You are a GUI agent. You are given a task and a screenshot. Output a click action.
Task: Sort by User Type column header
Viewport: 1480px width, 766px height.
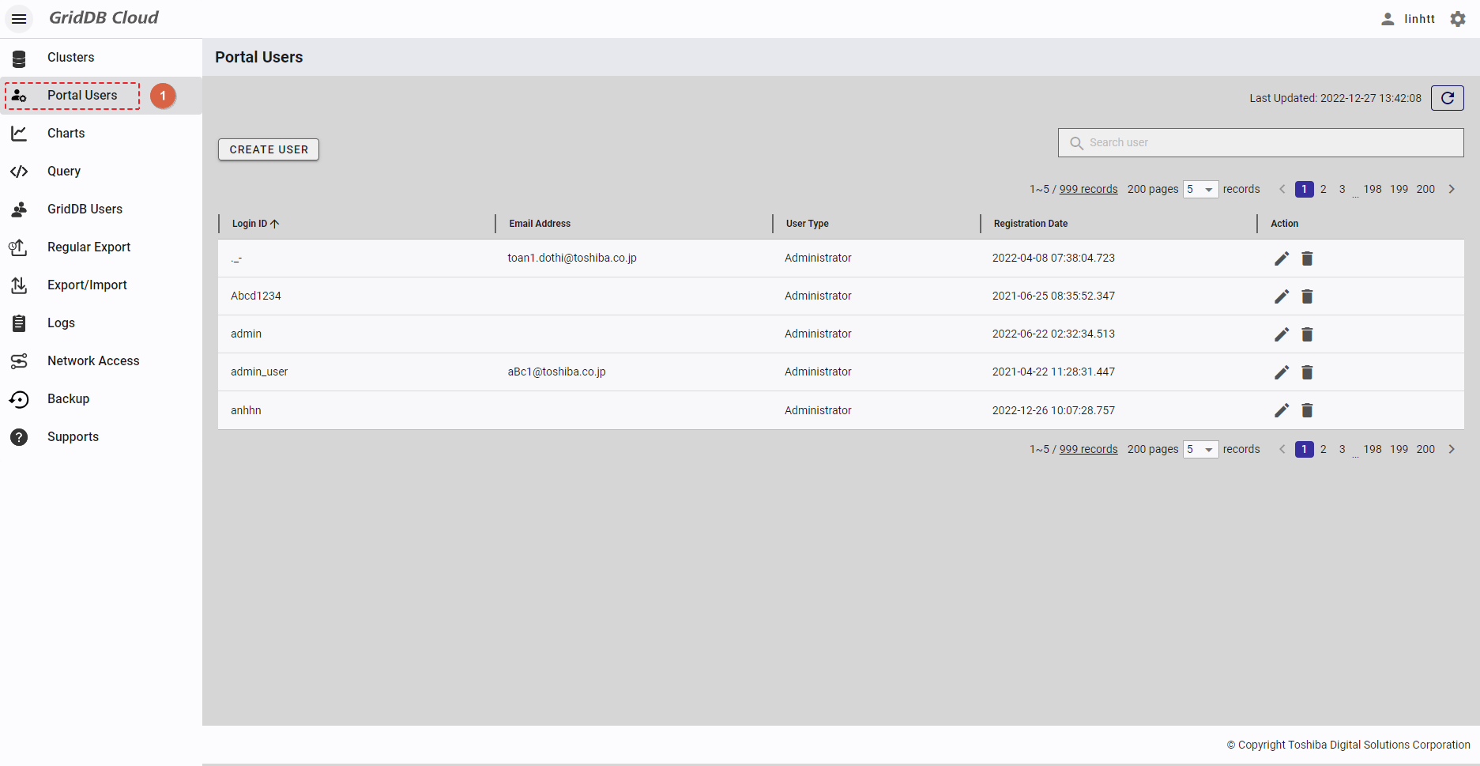(807, 224)
